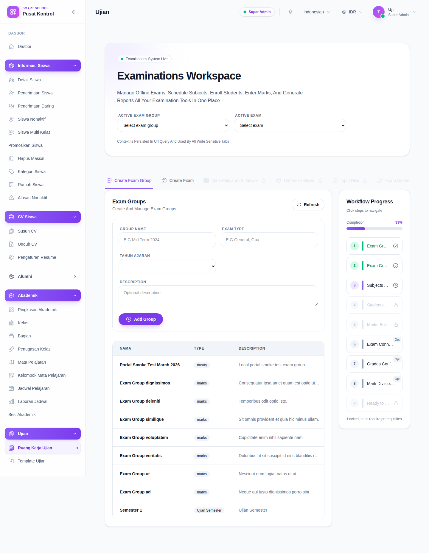The width and height of the screenshot is (429, 553).
Task: Toggle light/dark theme sun icon
Action: pos(290,12)
